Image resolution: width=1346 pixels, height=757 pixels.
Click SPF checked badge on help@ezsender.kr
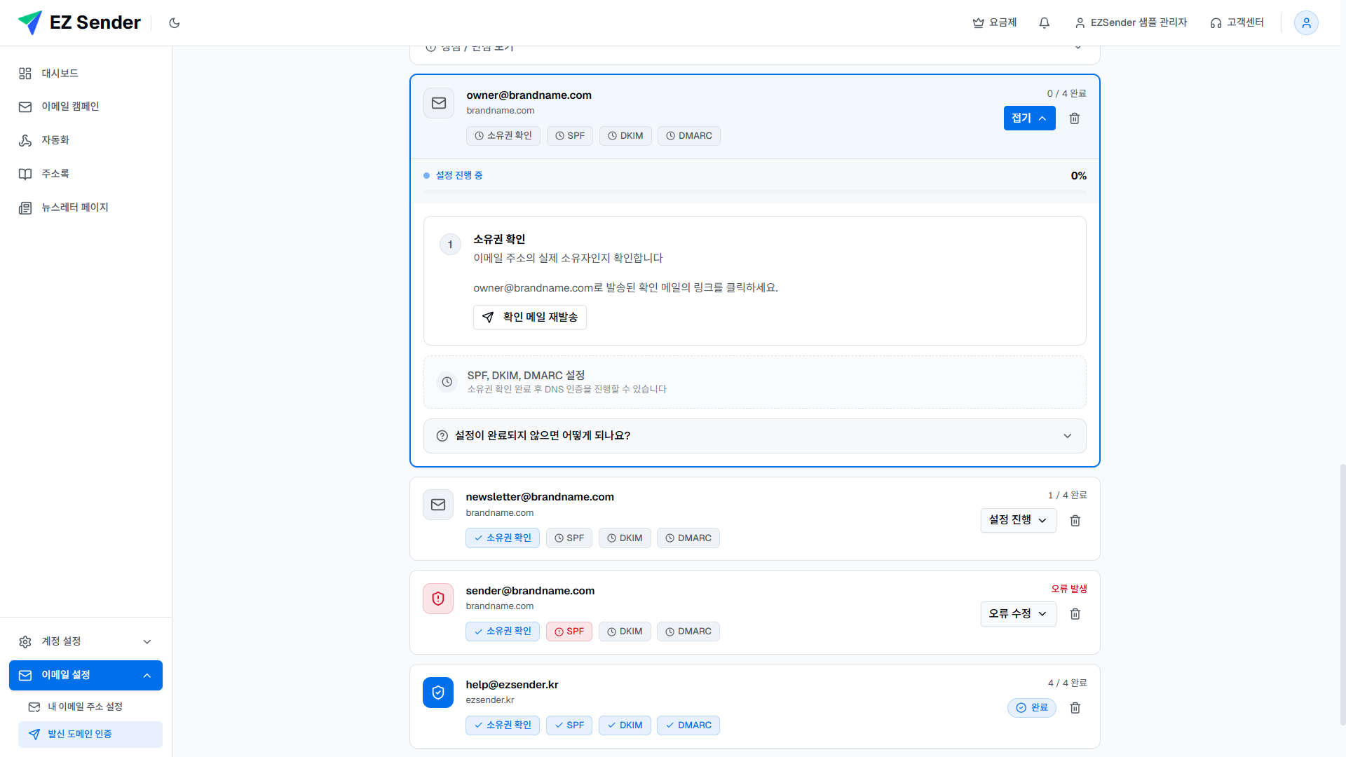coord(569,725)
